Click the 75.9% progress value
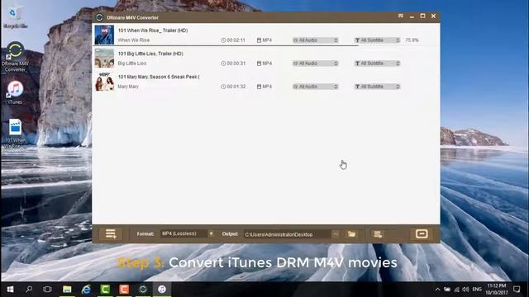The image size is (529, 297). (412, 40)
